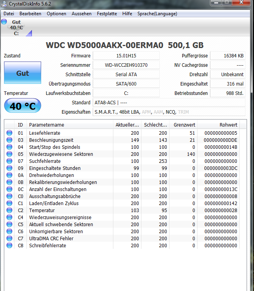
Task: Click the Temperatur row current value 103
Action: 135,211
